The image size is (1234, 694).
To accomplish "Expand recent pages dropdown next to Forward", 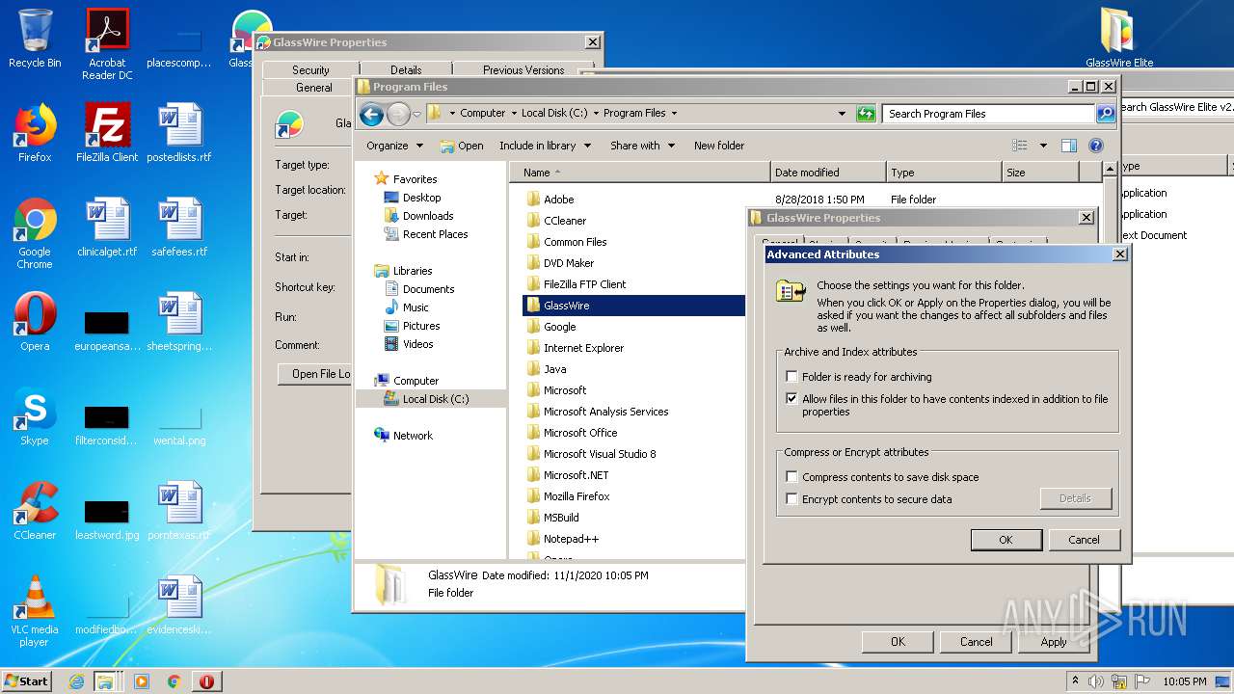I will 416,115.
